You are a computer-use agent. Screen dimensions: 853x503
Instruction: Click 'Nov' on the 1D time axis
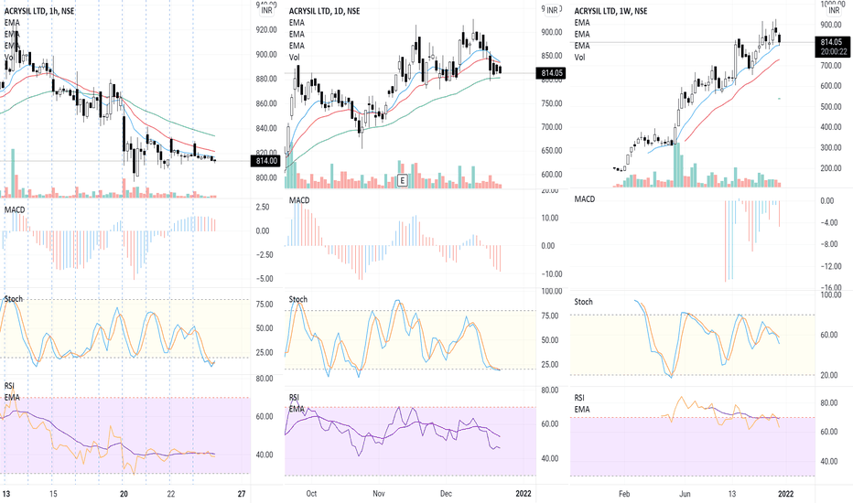(x=379, y=494)
